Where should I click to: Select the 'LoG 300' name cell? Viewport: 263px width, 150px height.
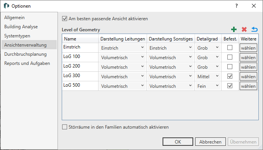click(x=80, y=76)
